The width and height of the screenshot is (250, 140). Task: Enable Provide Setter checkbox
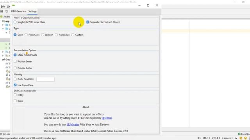[x=15, y=61]
